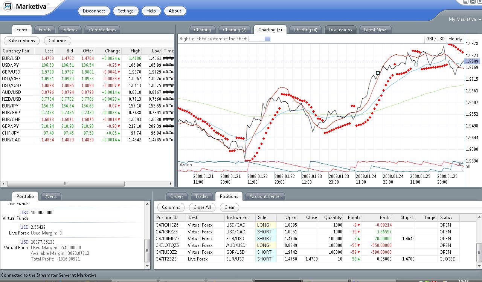Open the Orders tab

pyautogui.click(x=177, y=196)
